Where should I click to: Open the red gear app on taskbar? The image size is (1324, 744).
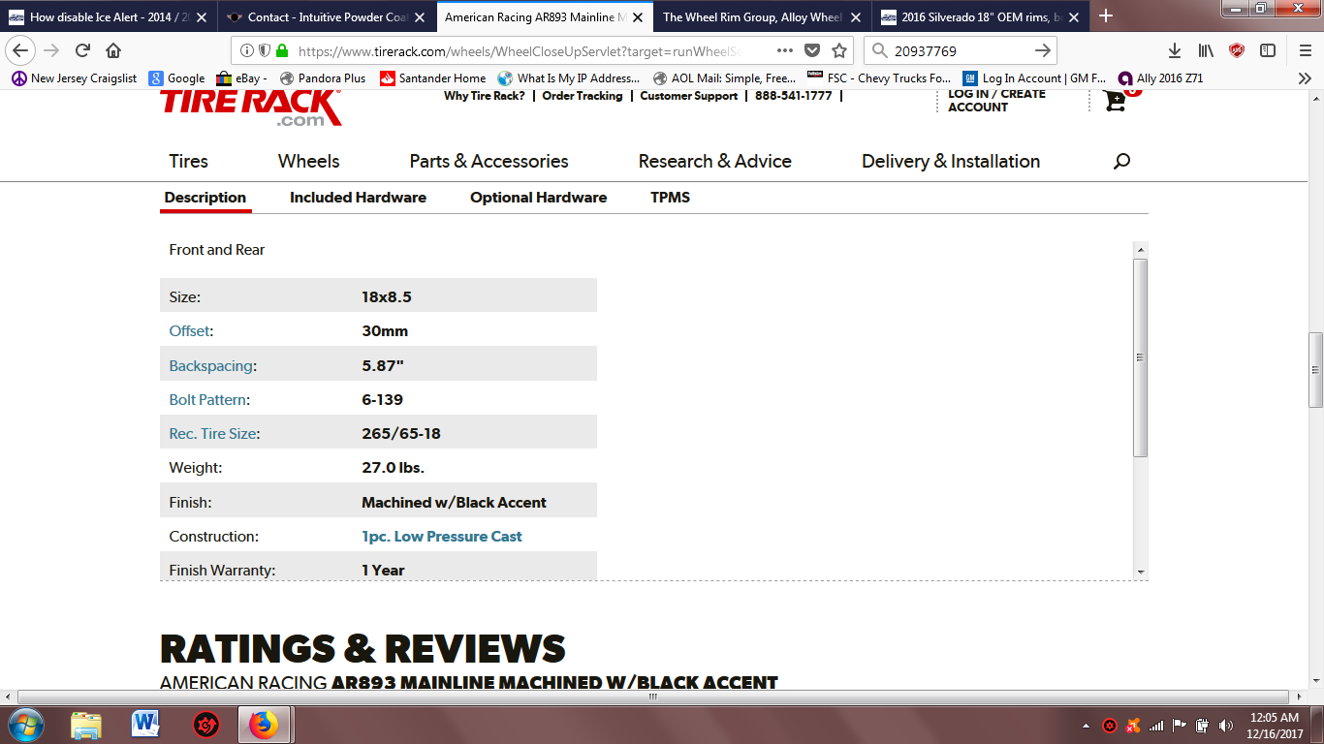point(205,725)
